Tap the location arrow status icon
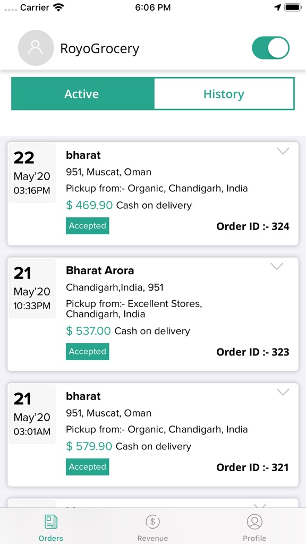This screenshot has height=544, width=306. coord(277,7)
